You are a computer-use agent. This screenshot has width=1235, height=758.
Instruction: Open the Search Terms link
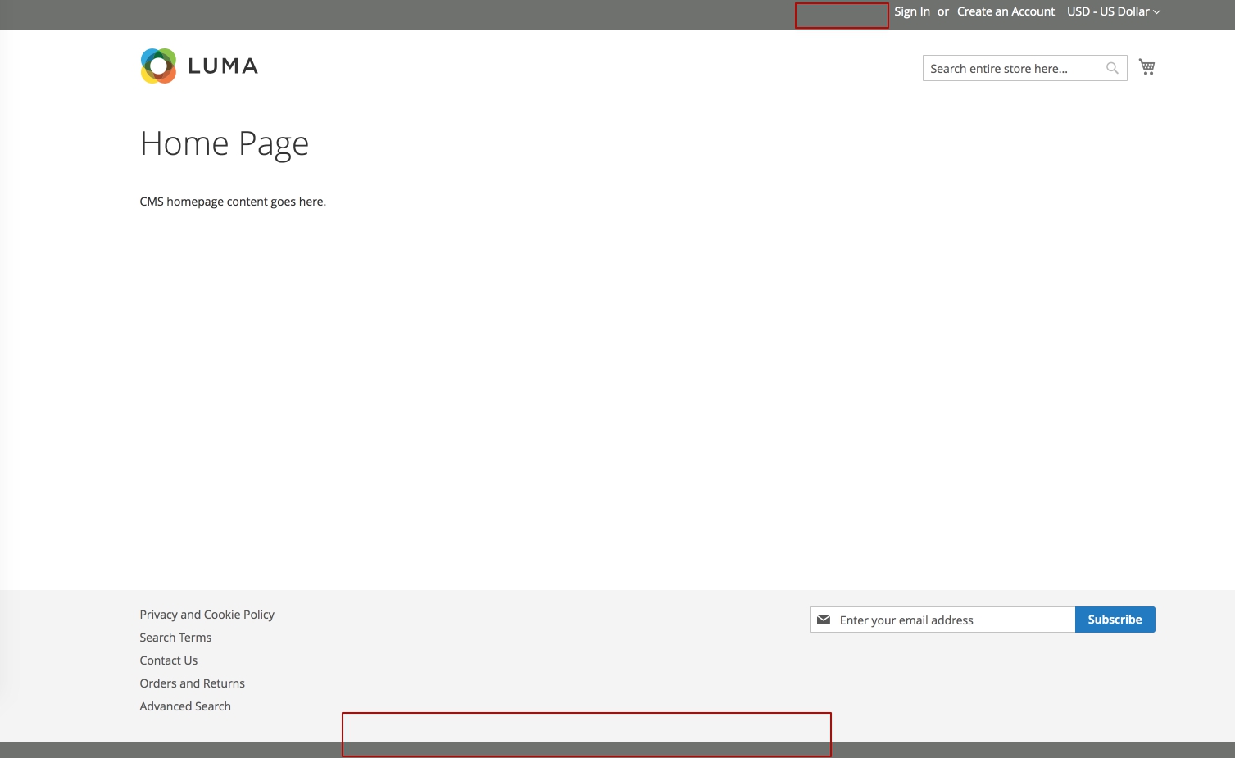[x=175, y=638]
